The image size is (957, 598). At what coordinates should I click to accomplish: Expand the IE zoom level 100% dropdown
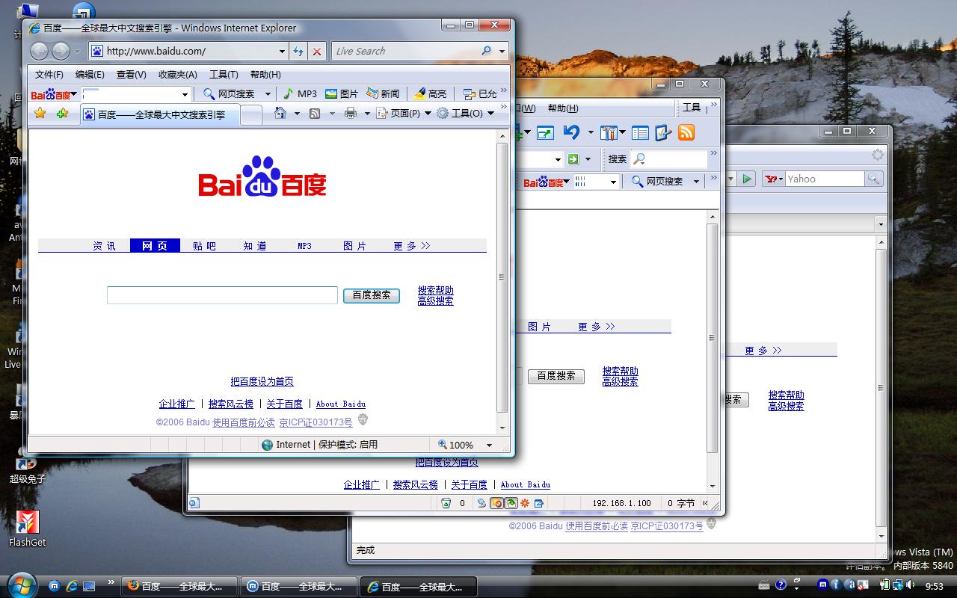(x=489, y=445)
